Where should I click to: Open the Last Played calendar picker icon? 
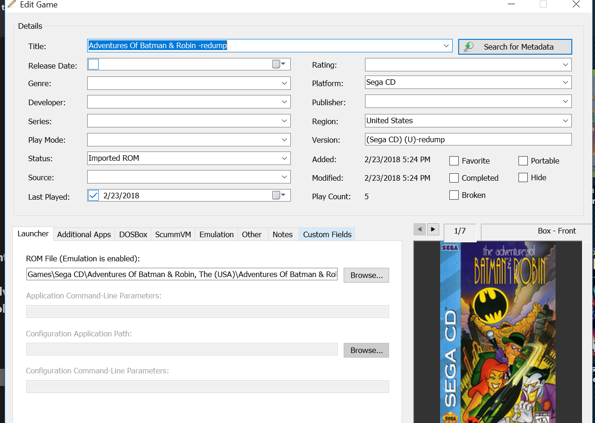pyautogui.click(x=279, y=196)
